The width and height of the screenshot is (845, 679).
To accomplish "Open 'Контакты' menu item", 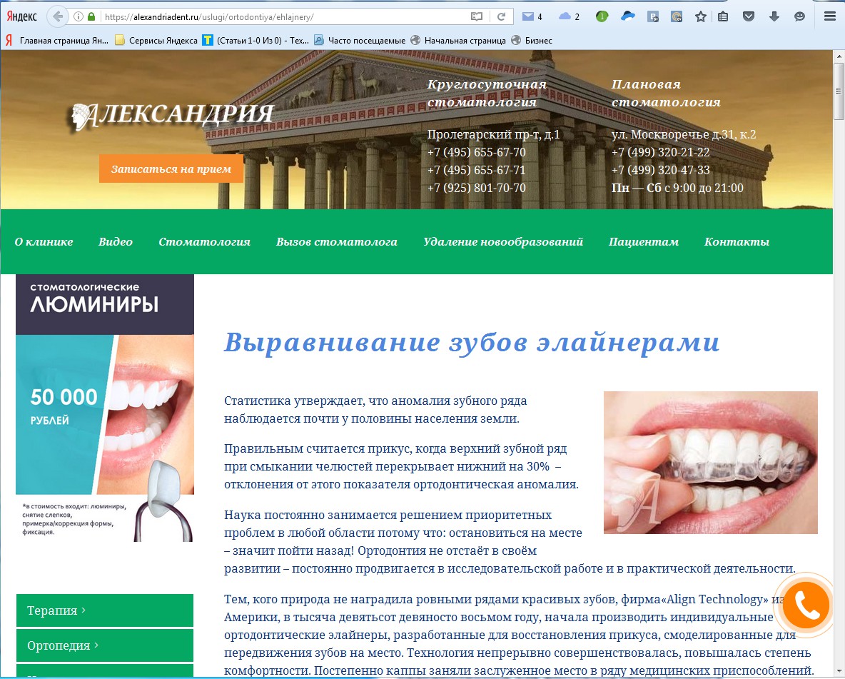I will click(737, 241).
